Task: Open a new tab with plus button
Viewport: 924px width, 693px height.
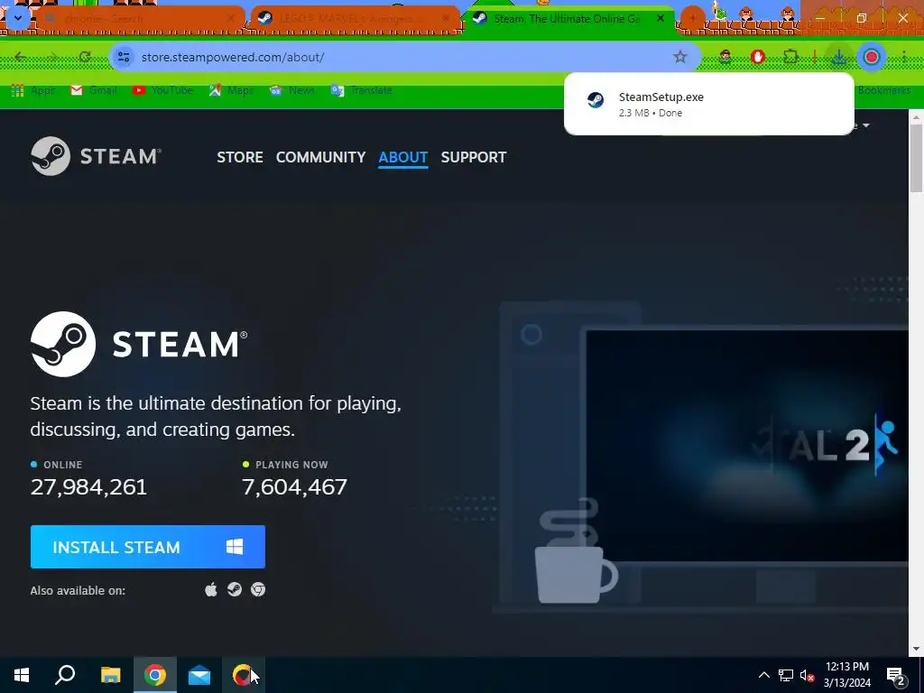Action: [x=692, y=19]
